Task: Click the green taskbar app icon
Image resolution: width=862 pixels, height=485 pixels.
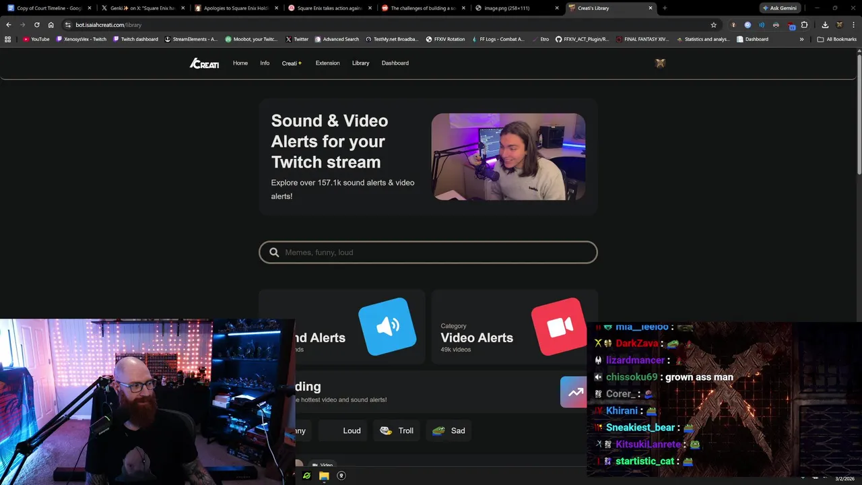Action: pyautogui.click(x=307, y=476)
